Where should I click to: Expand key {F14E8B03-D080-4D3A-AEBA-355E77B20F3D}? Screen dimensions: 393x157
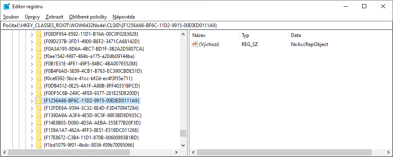[32, 123]
